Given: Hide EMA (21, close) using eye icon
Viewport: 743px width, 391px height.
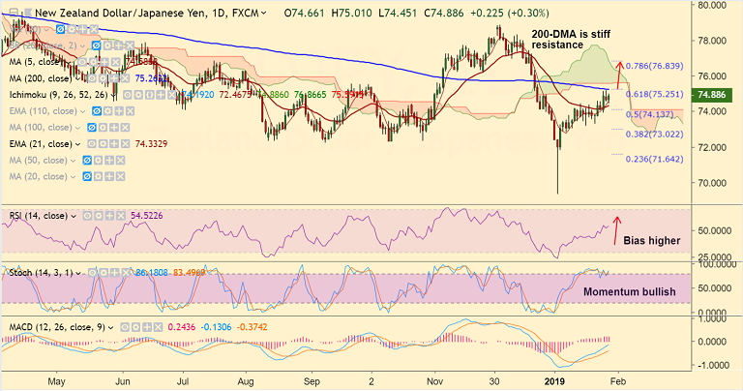Looking at the screenshot, I should 92,143.
